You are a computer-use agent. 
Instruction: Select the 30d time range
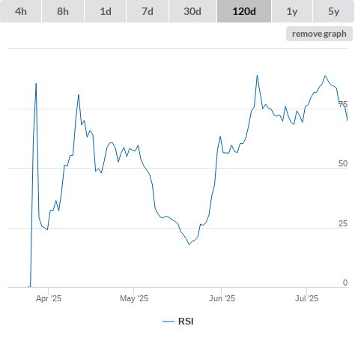(x=192, y=11)
